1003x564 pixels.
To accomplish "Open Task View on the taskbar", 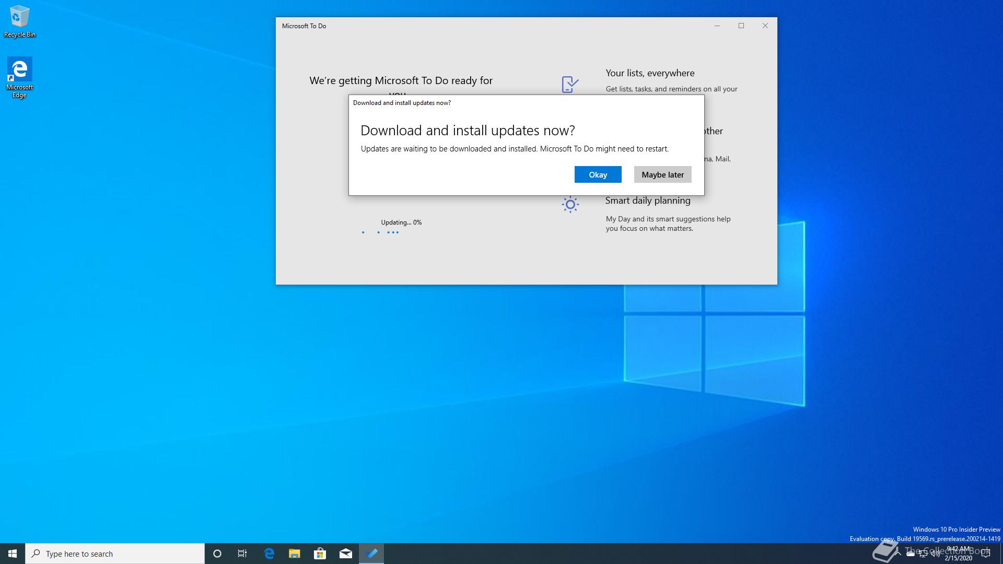I will pyautogui.click(x=242, y=554).
